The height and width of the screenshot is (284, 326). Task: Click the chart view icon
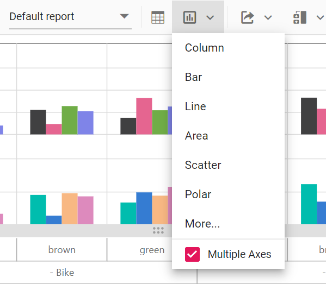189,17
